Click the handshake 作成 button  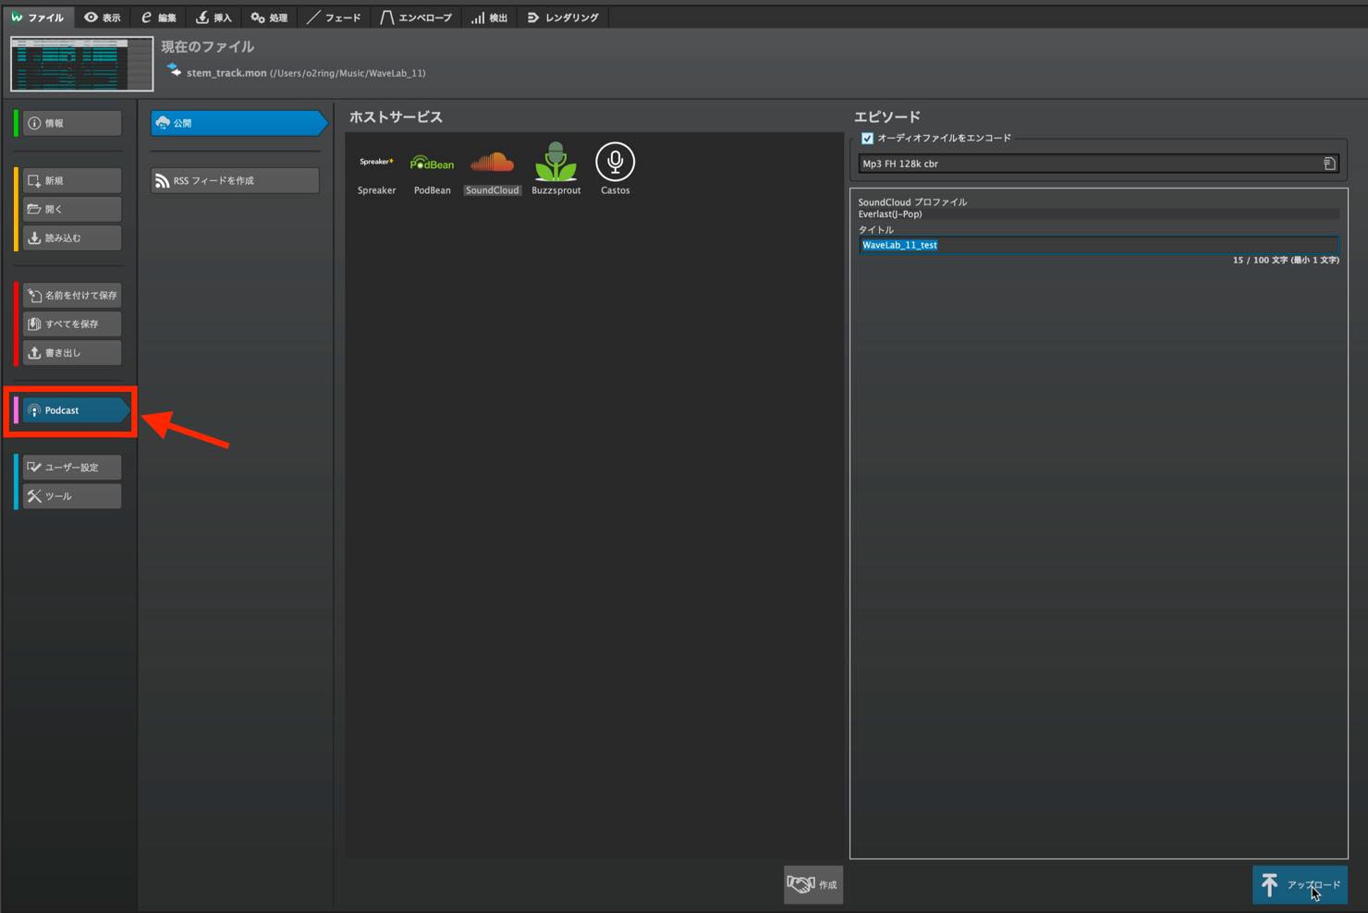coord(813,884)
